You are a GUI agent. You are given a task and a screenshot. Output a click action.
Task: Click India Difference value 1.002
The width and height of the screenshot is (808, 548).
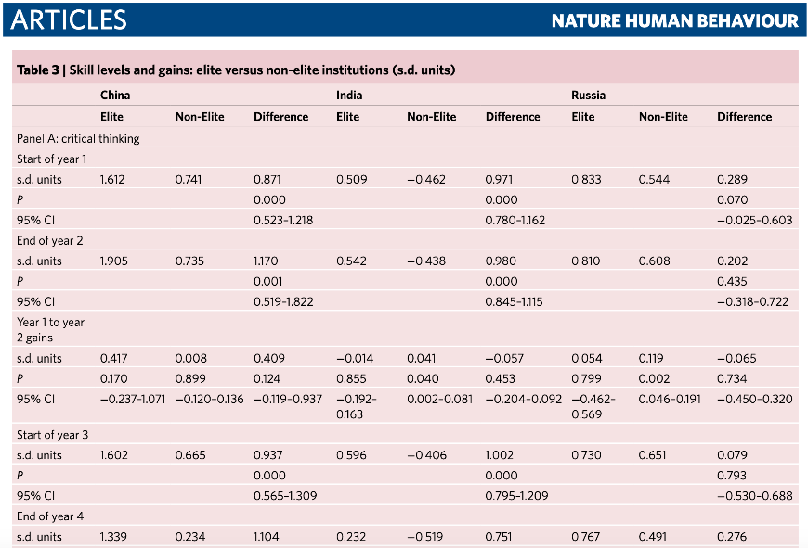(x=500, y=455)
